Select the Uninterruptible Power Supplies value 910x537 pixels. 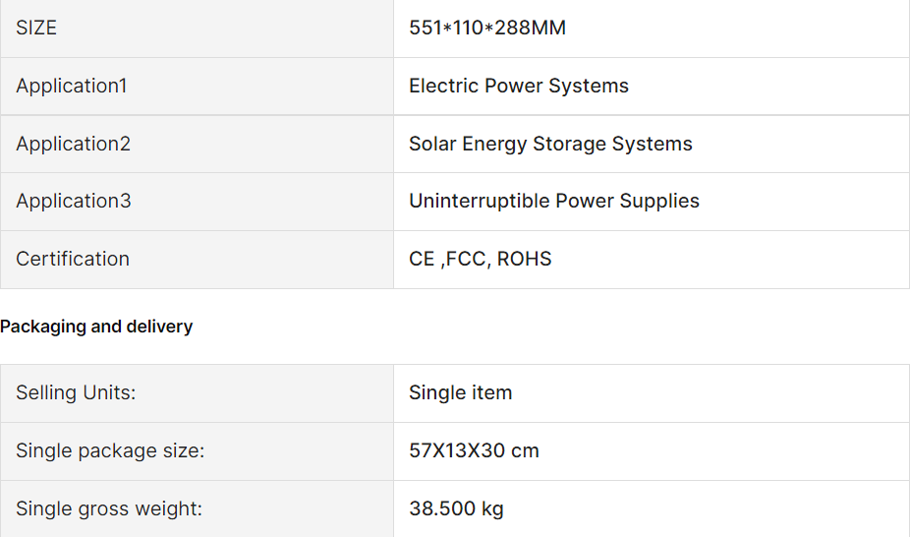pyautogui.click(x=554, y=201)
